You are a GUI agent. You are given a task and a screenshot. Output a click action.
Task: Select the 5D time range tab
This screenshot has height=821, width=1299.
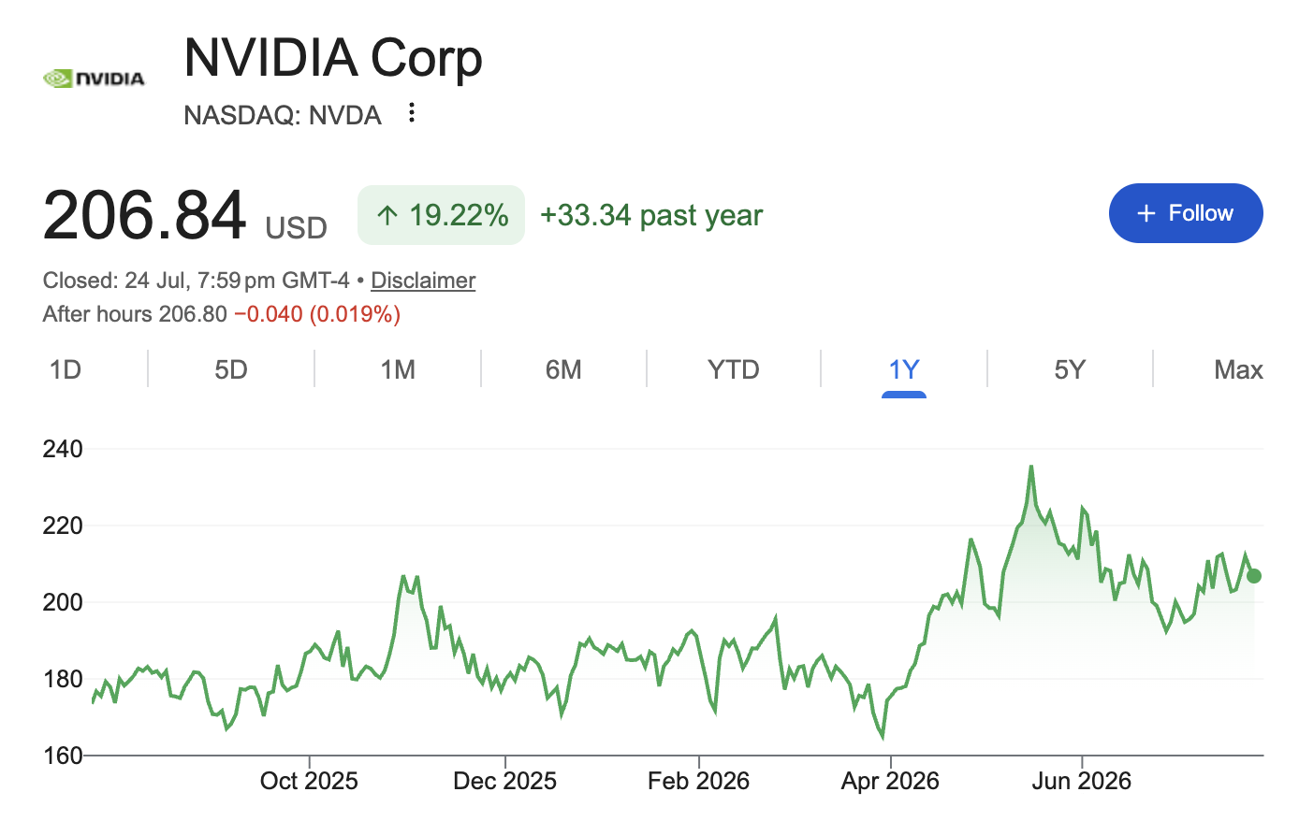(x=231, y=369)
